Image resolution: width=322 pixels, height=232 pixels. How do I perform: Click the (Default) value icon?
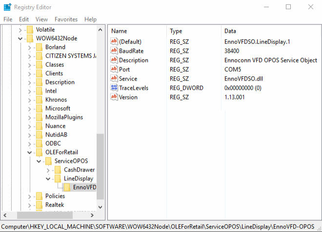click(115, 42)
